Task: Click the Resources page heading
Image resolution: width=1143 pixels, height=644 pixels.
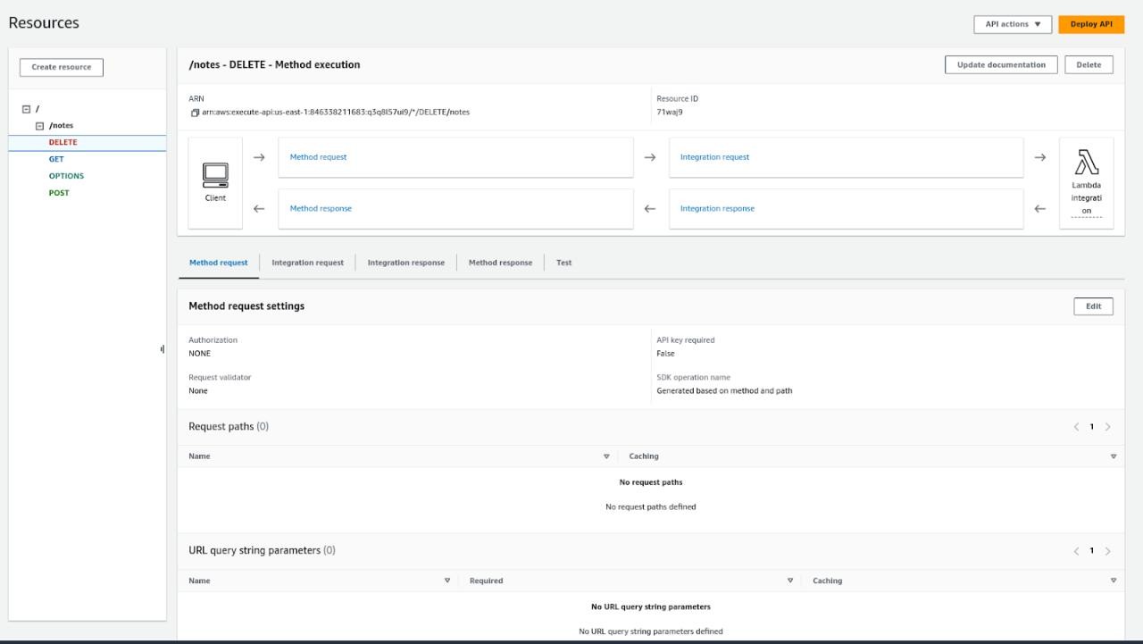Action: 44,23
